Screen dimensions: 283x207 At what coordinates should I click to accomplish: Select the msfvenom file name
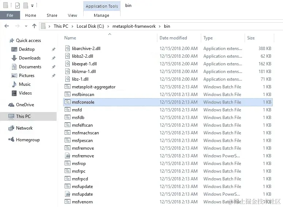pyautogui.click(x=82, y=202)
